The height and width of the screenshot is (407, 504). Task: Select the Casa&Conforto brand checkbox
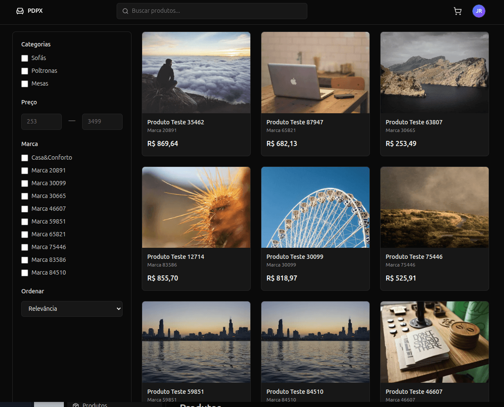point(25,158)
